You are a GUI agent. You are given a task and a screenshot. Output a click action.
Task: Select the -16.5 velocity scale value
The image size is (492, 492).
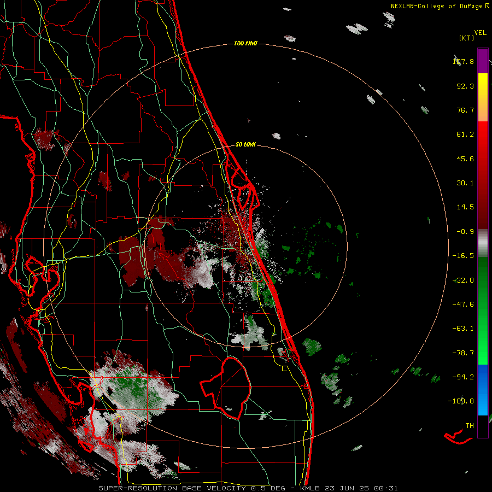point(463,256)
